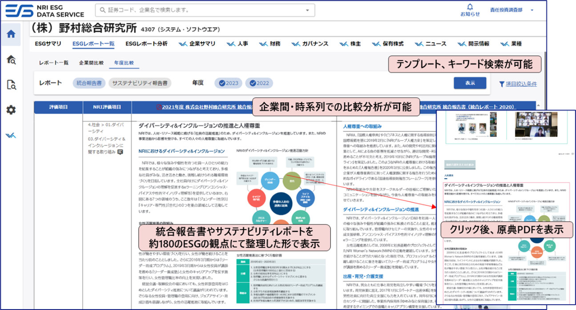Open the 株主 tab
The width and height of the screenshot is (576, 310).
click(x=350, y=44)
